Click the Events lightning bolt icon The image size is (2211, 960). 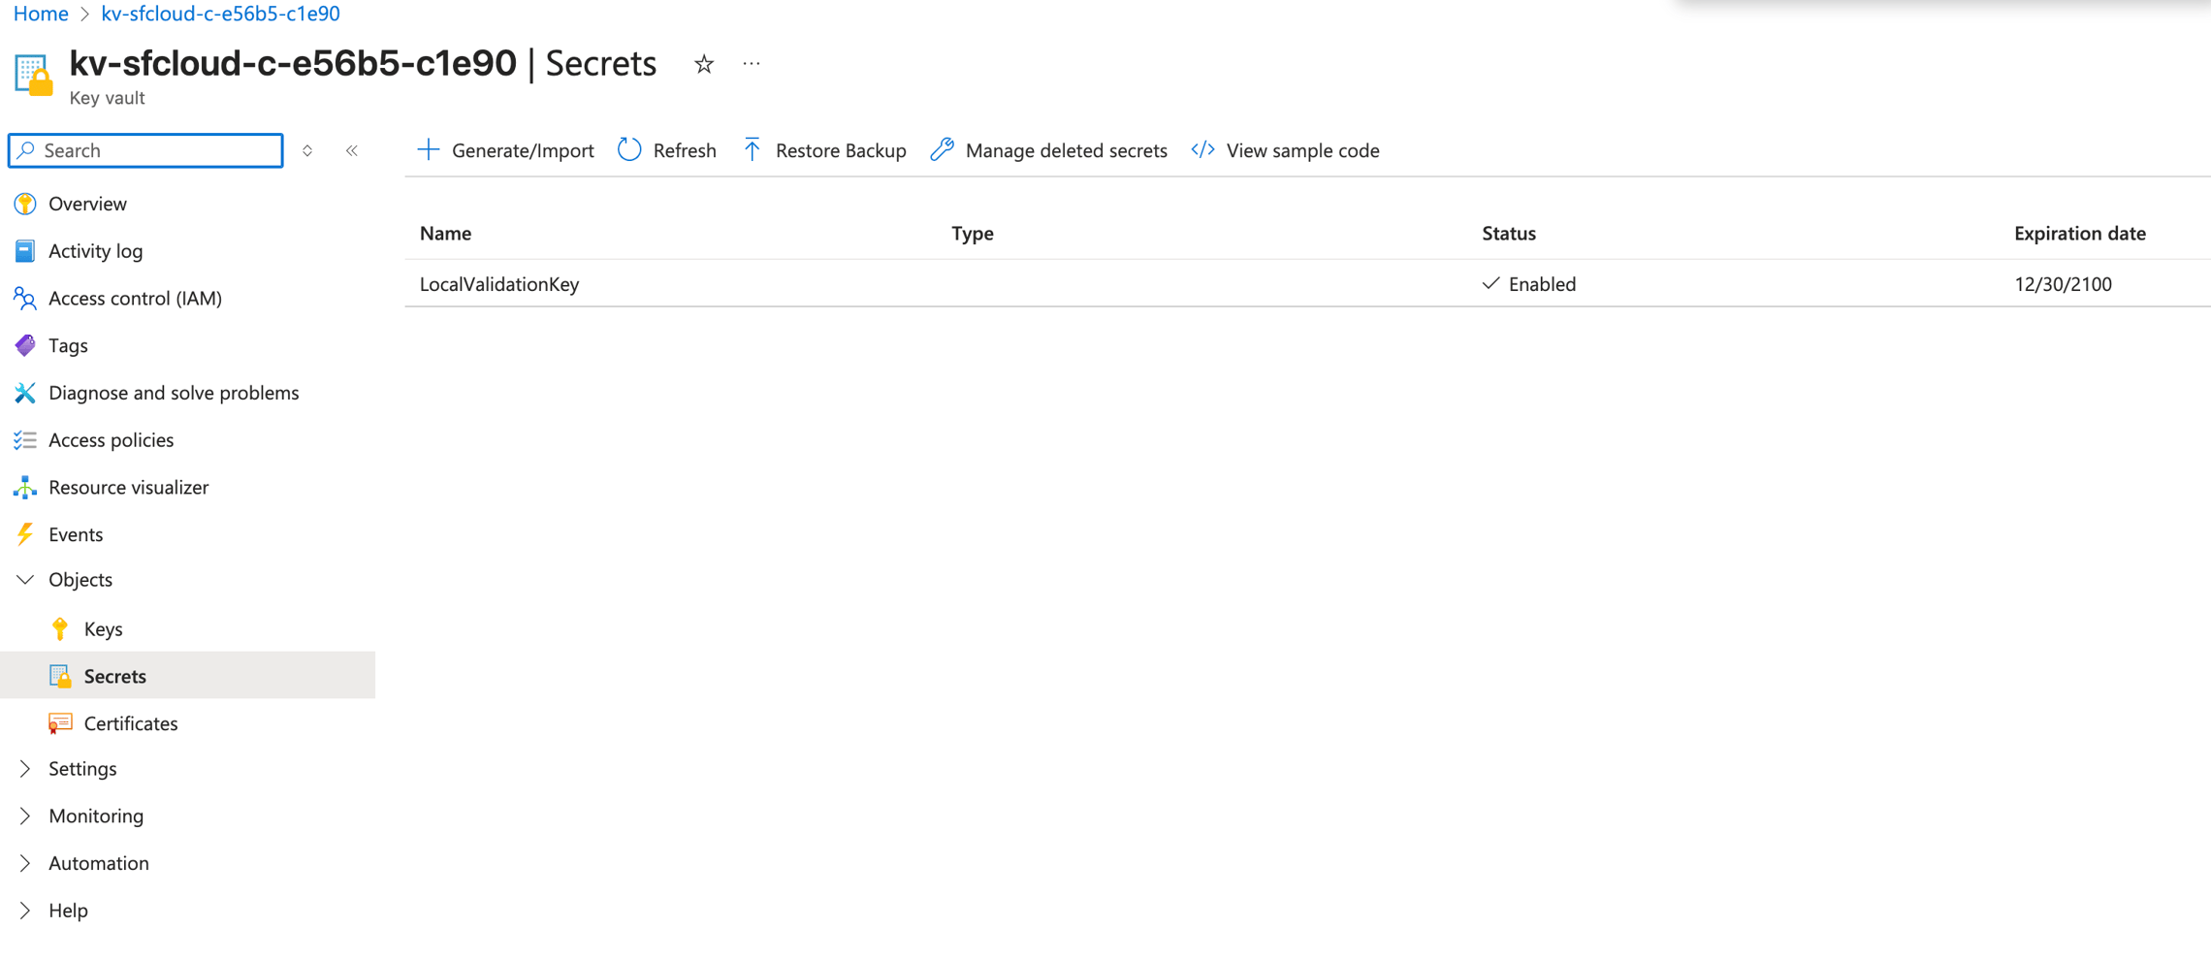point(25,534)
